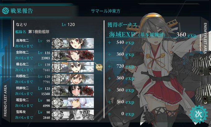Click the 重巡 ship type icon on 鳥海改二
This screenshot has width=211, height=127.
pyautogui.click(x=57, y=43)
